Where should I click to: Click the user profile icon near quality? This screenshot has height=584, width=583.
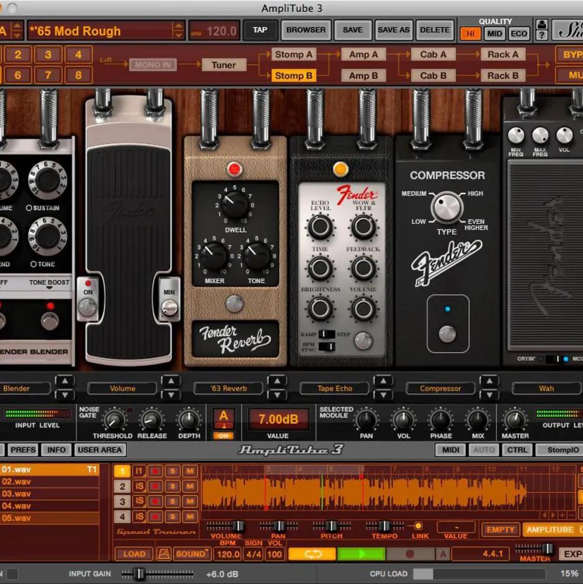point(542,24)
